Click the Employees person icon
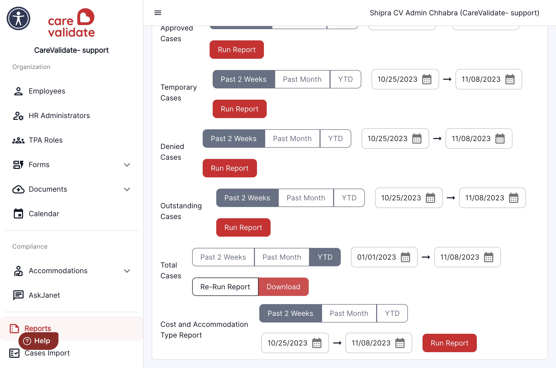Viewport: 556px width, 368px height. click(x=18, y=91)
